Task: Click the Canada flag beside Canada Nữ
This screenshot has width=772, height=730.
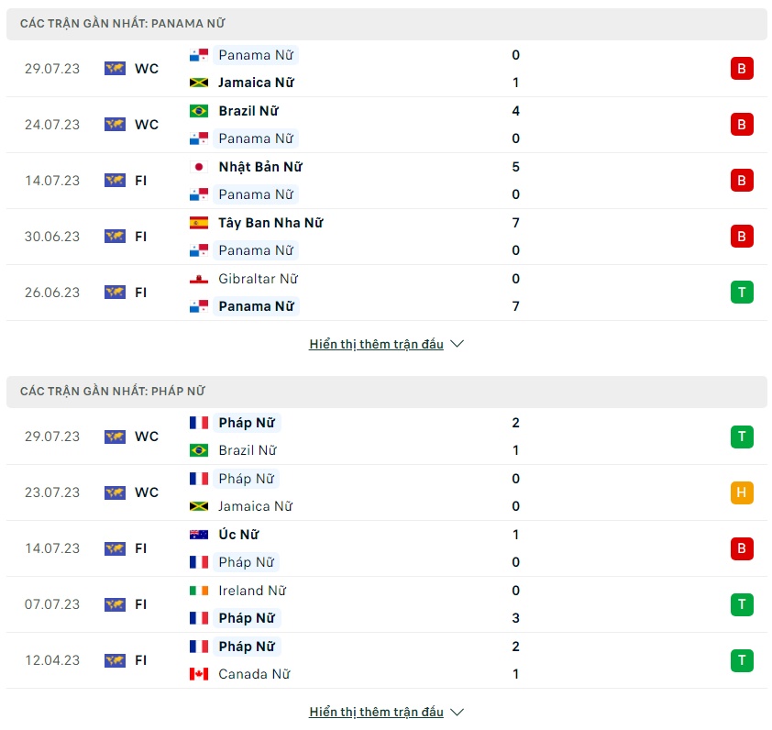Action: [199, 674]
